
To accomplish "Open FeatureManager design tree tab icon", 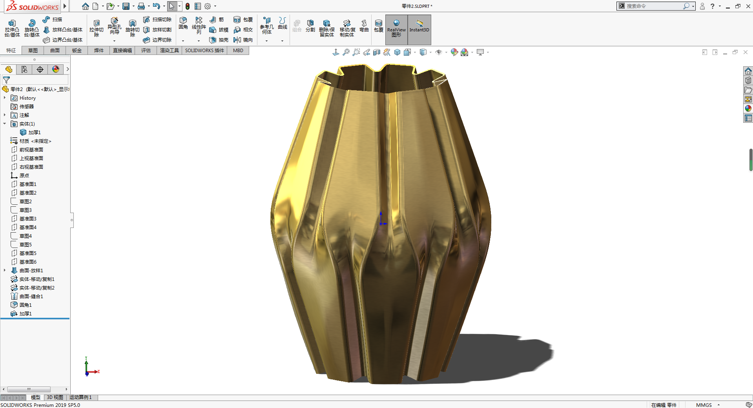I will coord(9,69).
